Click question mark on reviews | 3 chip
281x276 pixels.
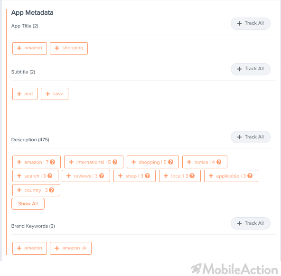coord(102,176)
